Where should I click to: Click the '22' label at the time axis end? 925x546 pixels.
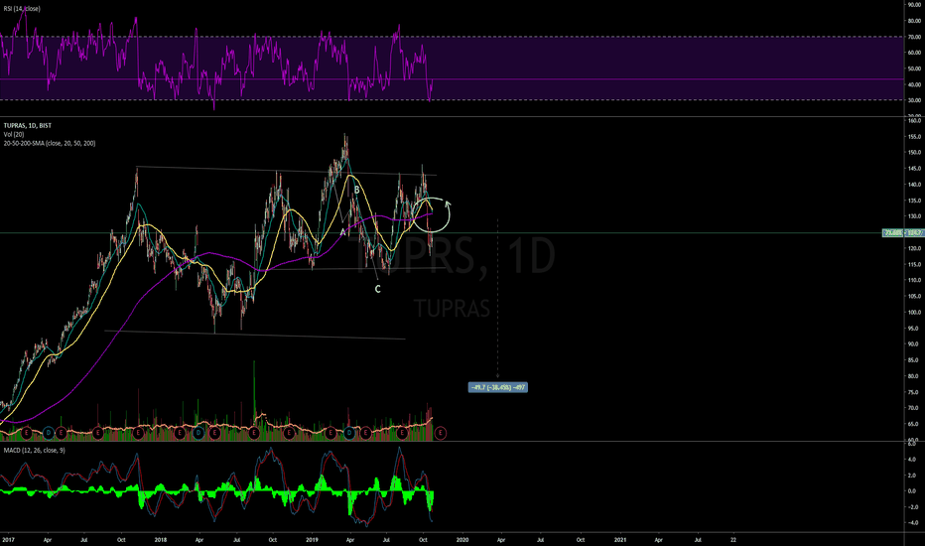pyautogui.click(x=733, y=539)
